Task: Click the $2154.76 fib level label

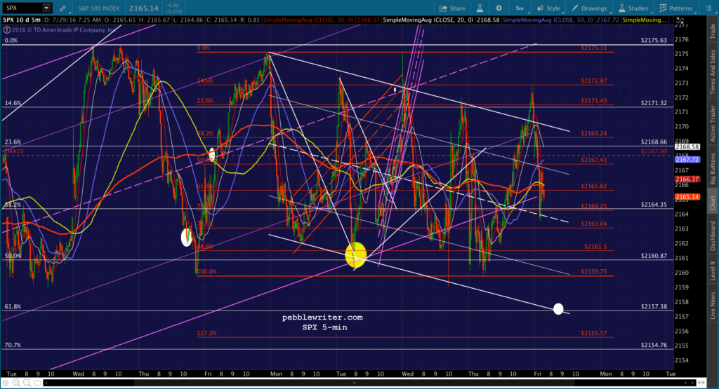Action: 654,345
